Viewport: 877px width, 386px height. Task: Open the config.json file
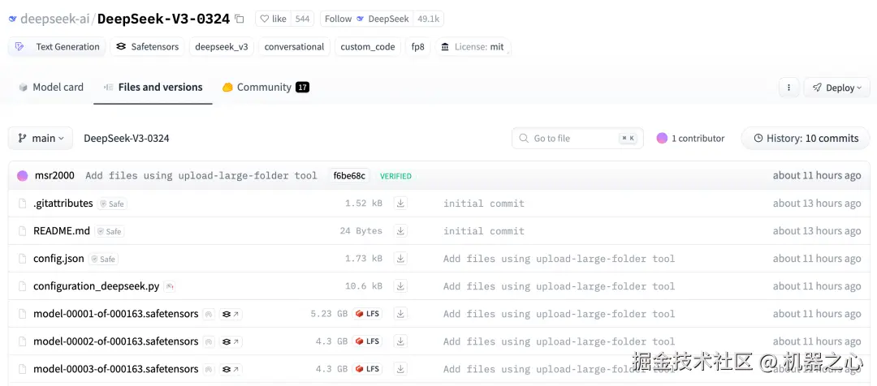(x=58, y=259)
